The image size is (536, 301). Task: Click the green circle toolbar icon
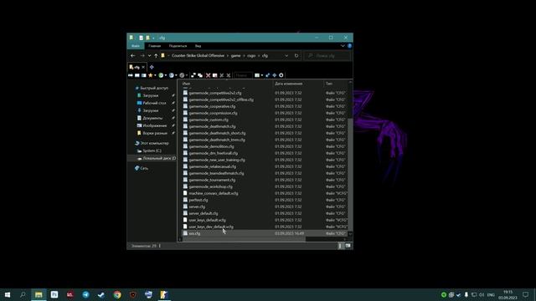161,75
